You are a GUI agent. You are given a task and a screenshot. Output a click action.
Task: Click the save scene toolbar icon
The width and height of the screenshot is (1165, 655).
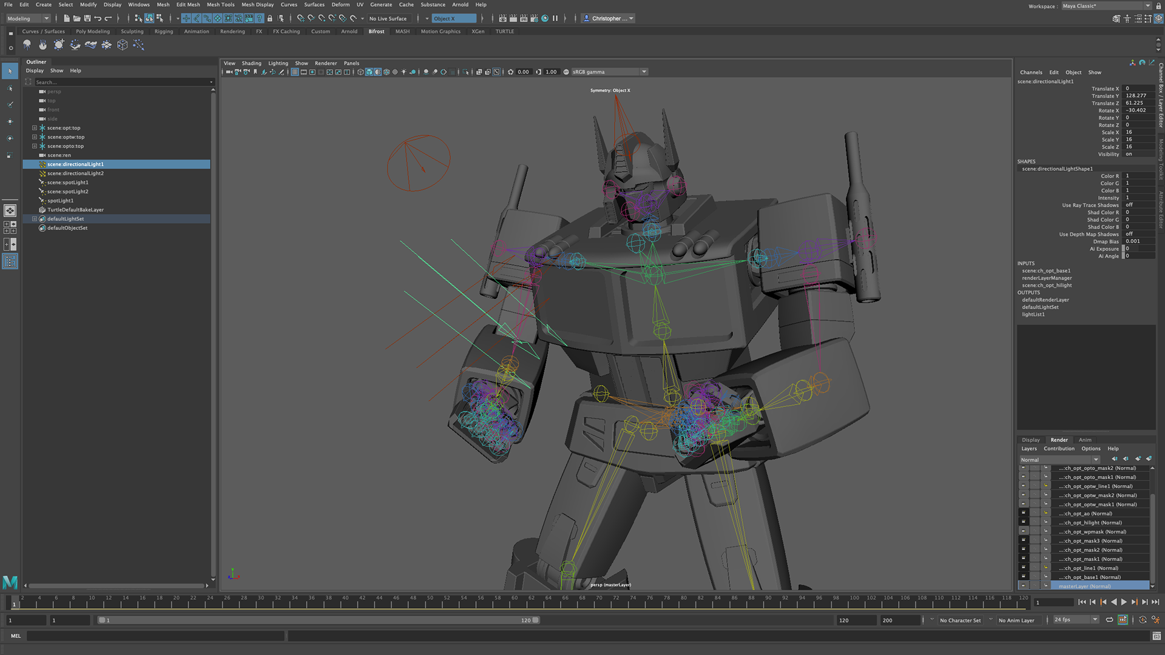87,18
